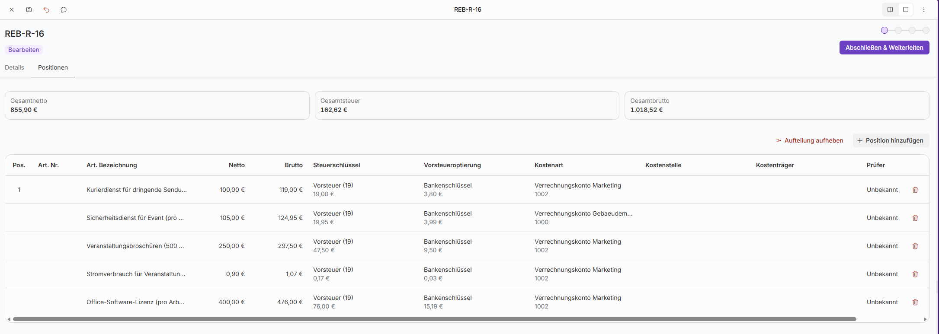
Task: Switch to single pane view layout
Action: pyautogui.click(x=906, y=10)
